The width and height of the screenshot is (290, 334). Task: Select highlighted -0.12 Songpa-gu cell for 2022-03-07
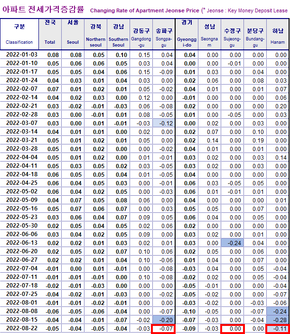[164, 123]
